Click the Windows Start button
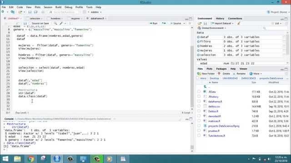291x163 pixels. pyautogui.click(x=5, y=159)
